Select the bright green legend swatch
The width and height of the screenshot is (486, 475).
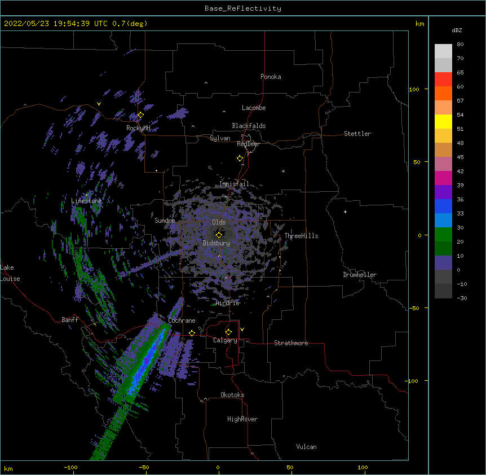(443, 235)
